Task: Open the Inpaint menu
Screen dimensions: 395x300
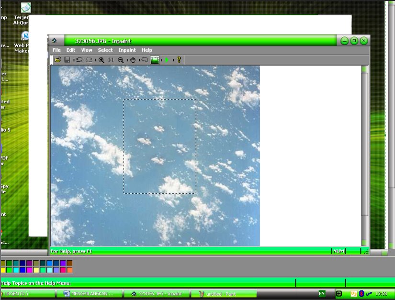Action: [x=127, y=50]
